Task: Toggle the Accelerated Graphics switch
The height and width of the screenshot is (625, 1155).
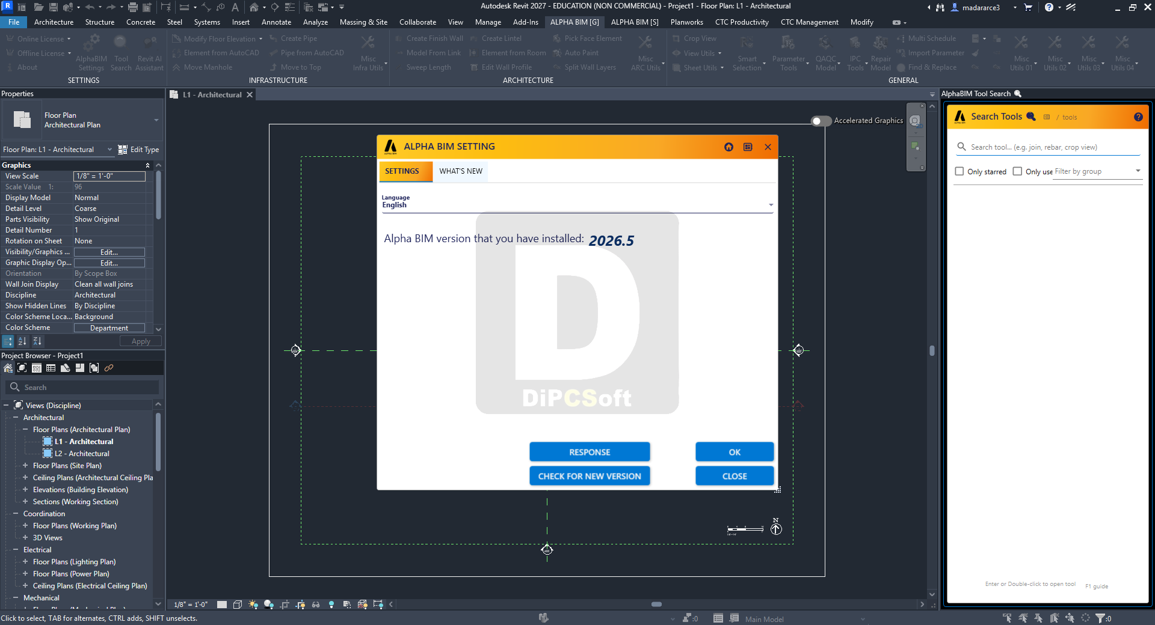Action: 821,121
